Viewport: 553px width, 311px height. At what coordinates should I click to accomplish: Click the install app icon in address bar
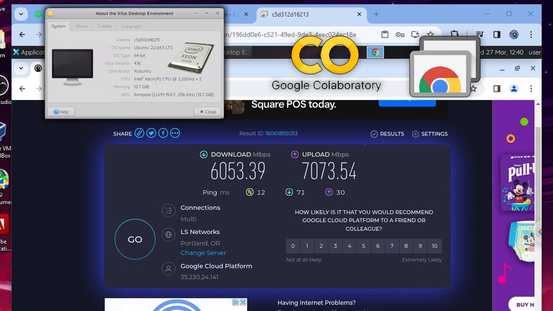coord(415,35)
